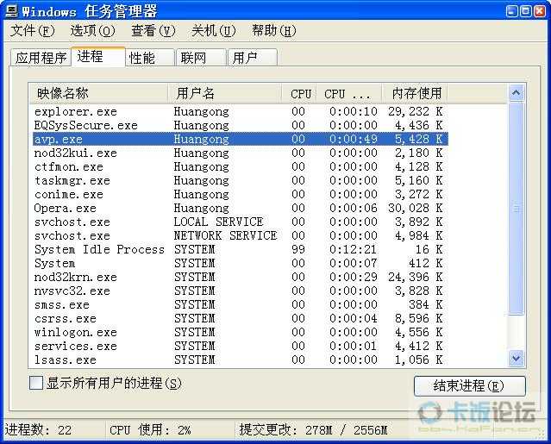
Task: Click the 0:12:21 CPU time value
Action: point(353,249)
